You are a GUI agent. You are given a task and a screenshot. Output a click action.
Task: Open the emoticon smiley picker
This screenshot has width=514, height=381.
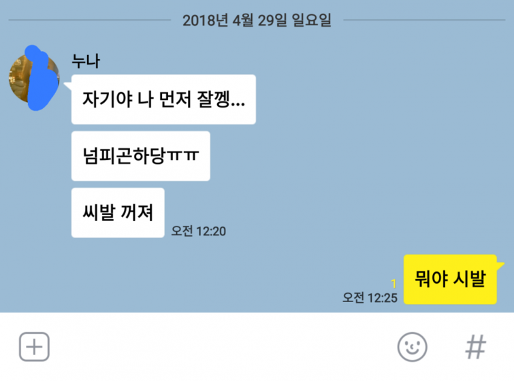tap(412, 347)
